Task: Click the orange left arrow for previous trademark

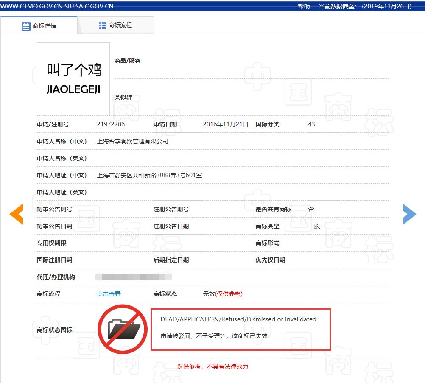Action: point(16,214)
